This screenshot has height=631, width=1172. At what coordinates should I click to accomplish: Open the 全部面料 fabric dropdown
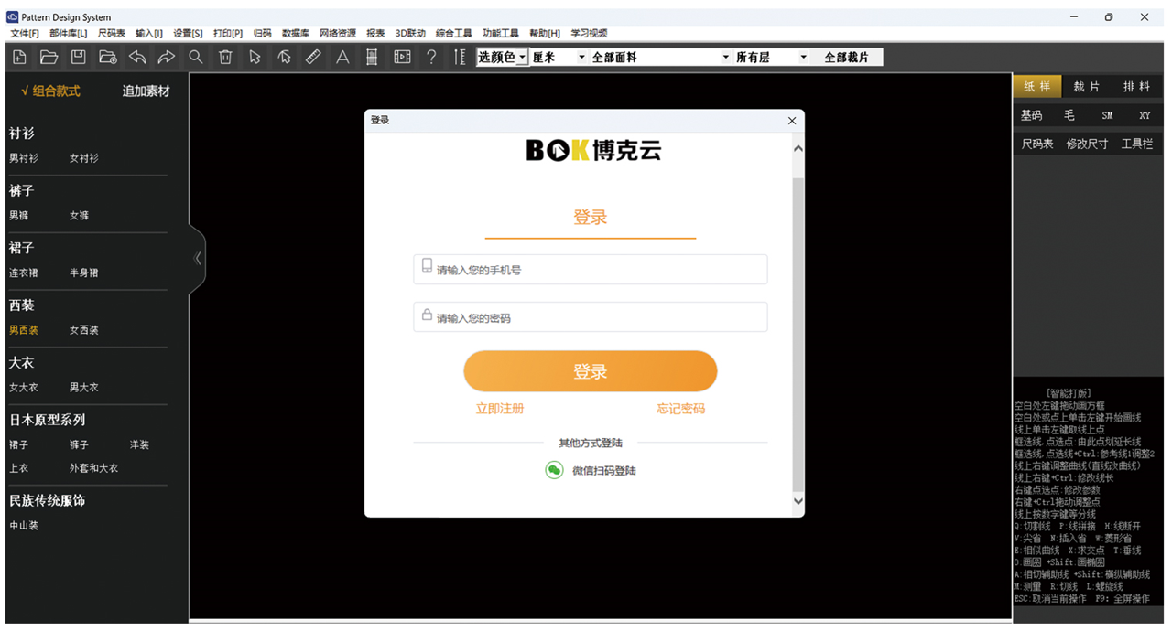click(x=660, y=57)
